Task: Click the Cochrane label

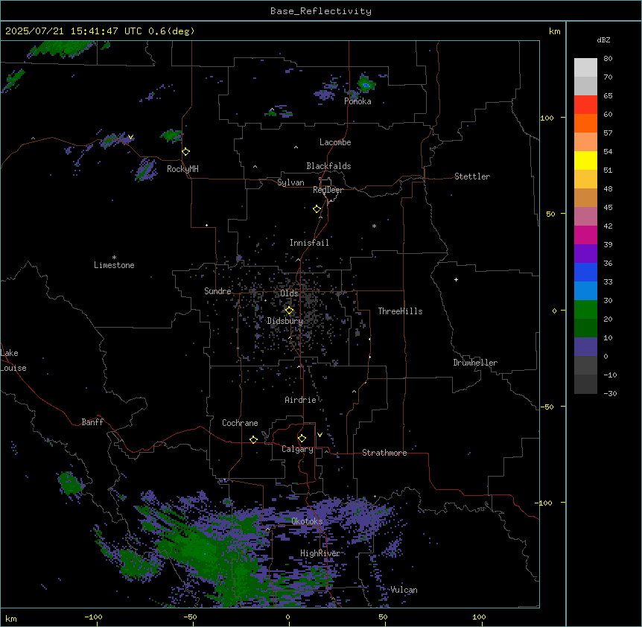Action: [x=240, y=423]
